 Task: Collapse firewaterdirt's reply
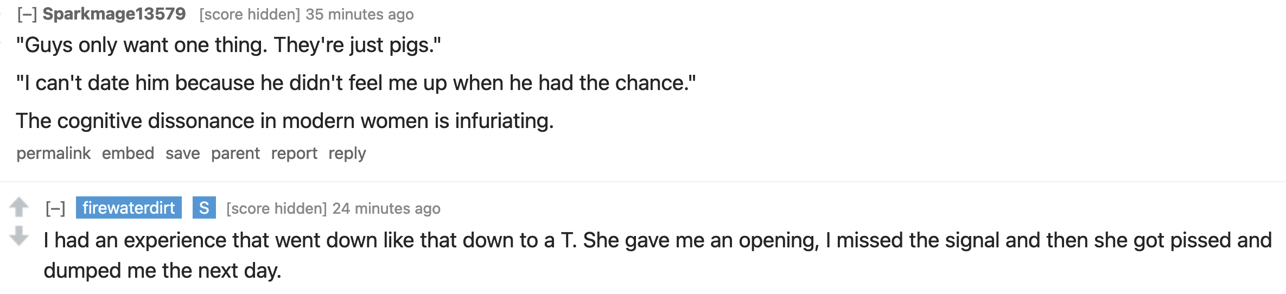click(x=55, y=208)
